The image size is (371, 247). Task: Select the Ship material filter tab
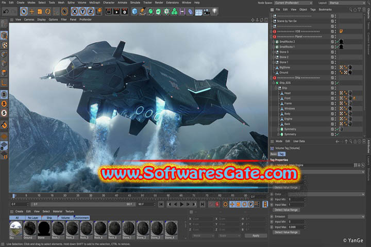[x=49, y=218]
